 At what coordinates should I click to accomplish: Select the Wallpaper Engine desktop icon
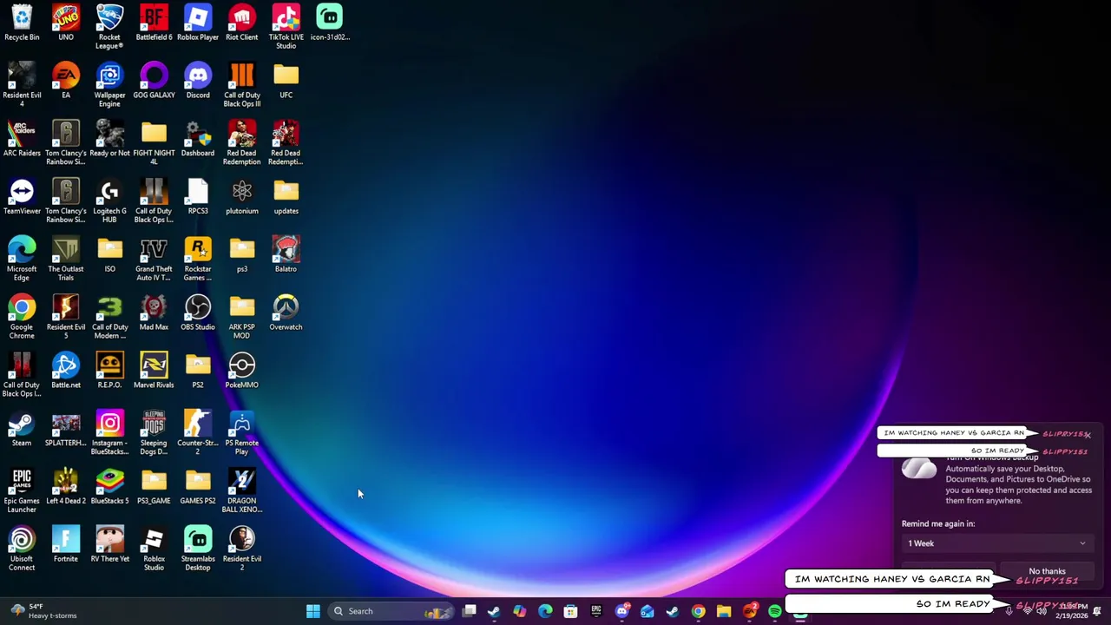click(x=109, y=84)
